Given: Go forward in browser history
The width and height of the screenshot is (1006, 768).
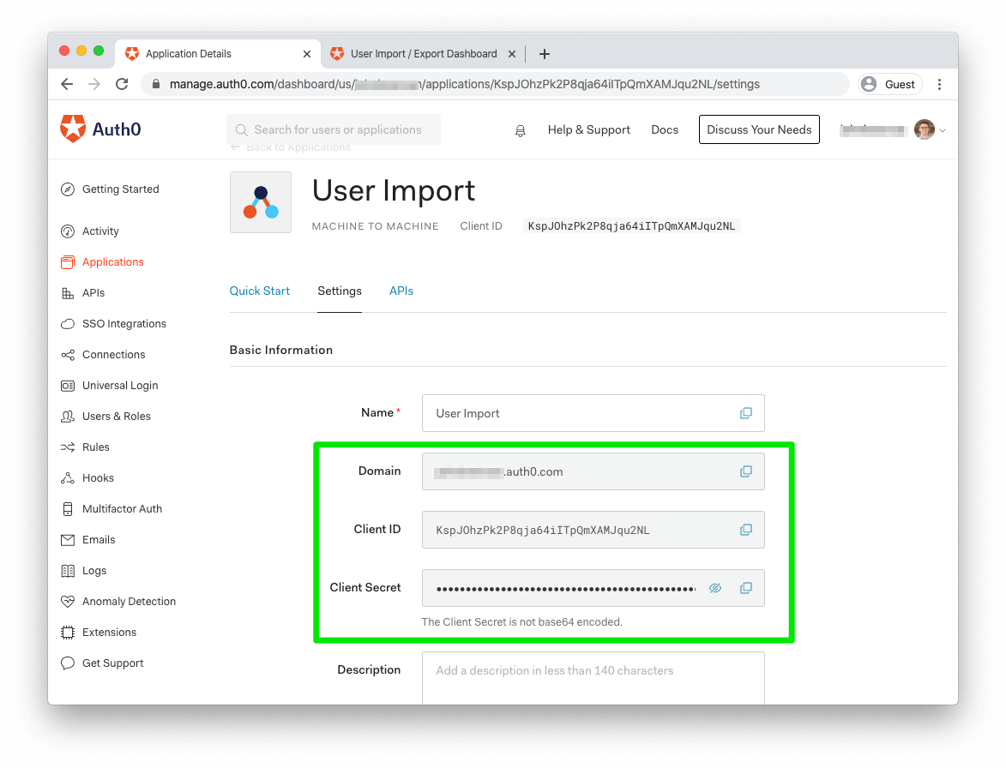Looking at the screenshot, I should 94,84.
